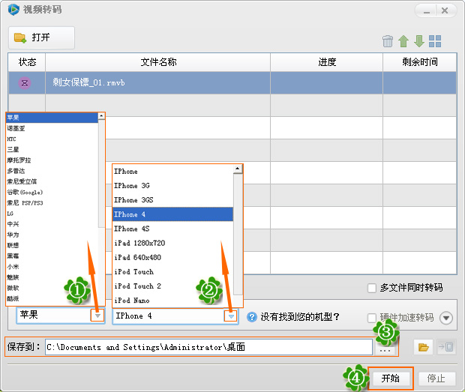Select IPhone 3GS in model list

click(173, 200)
